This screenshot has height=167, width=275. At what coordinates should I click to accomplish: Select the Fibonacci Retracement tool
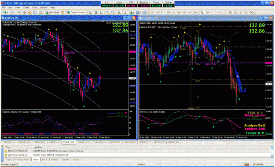click(235, 12)
